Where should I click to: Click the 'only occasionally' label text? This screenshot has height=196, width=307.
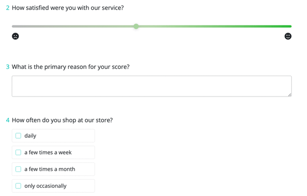45,186
